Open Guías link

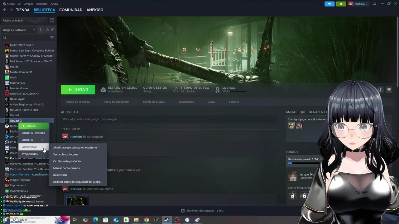(x=211, y=102)
